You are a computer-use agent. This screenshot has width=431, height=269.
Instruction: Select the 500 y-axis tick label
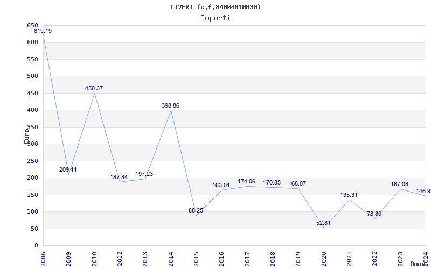click(32, 76)
